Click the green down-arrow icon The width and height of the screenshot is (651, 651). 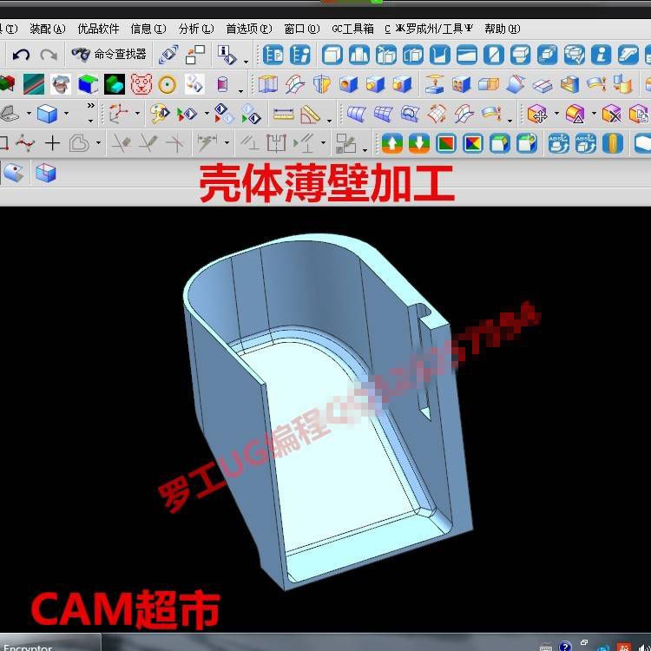click(x=419, y=142)
